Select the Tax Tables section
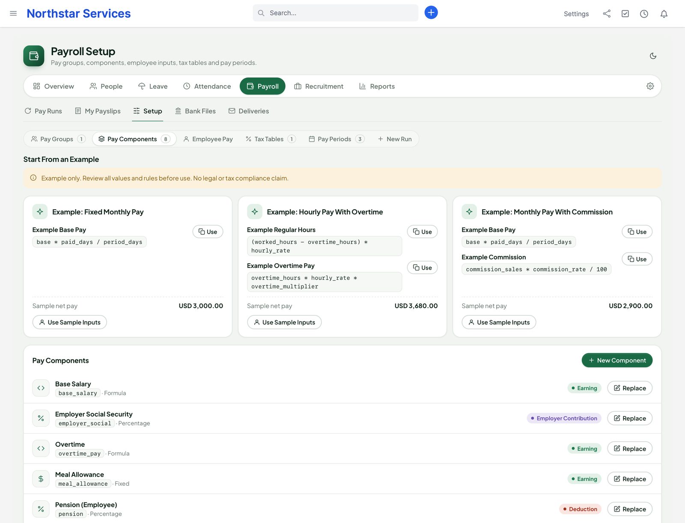Image resolution: width=685 pixels, height=523 pixels. click(271, 139)
